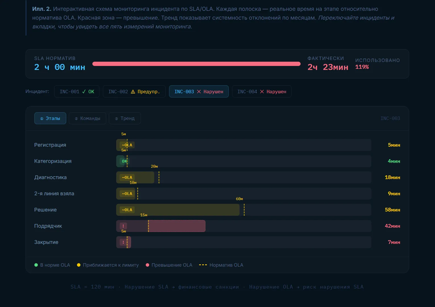The width and height of the screenshot is (435, 307).
Task: Select the Этапы tab
Action: coord(50,118)
